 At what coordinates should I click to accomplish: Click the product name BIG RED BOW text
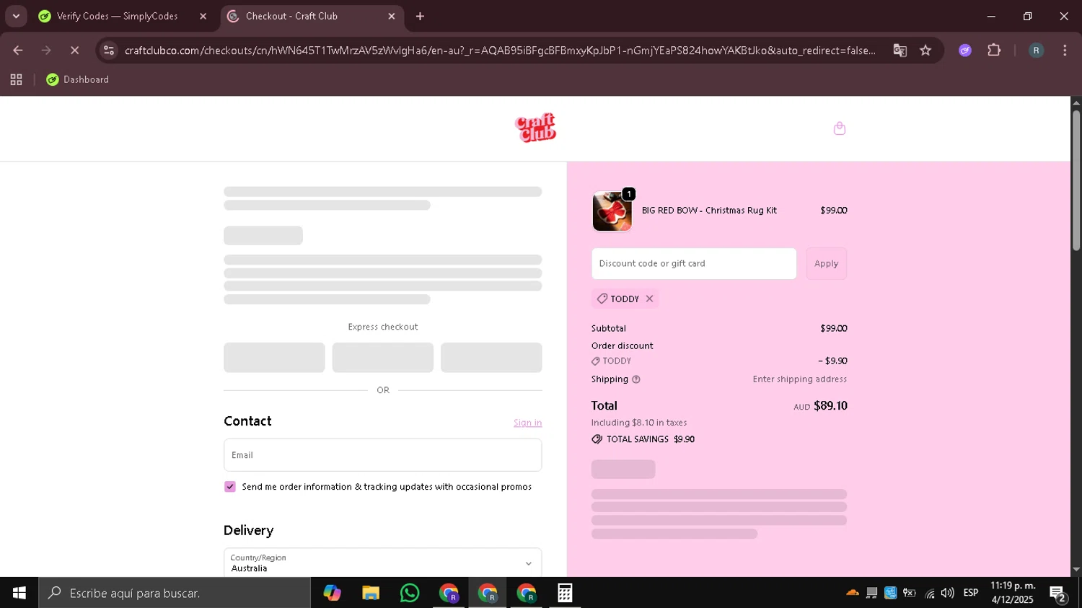coord(709,211)
